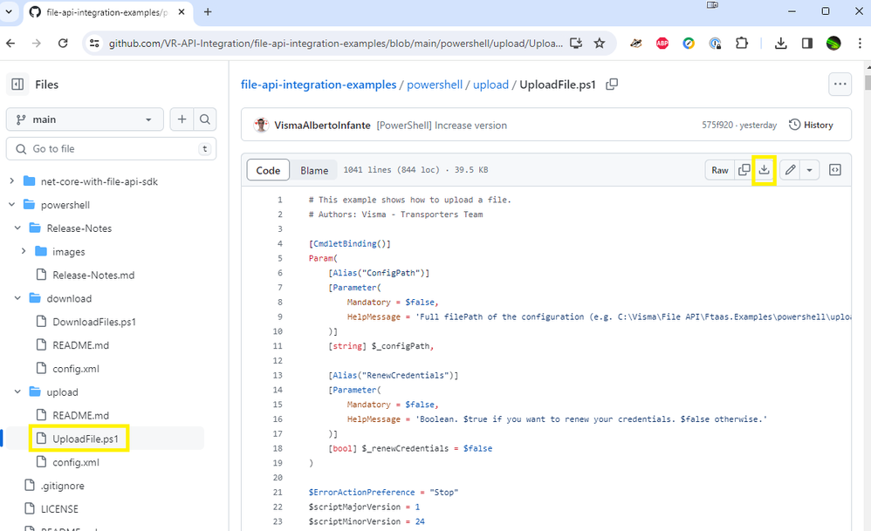Open edit options dropdown arrow
Screen dimensions: 871x531
[x=809, y=170]
